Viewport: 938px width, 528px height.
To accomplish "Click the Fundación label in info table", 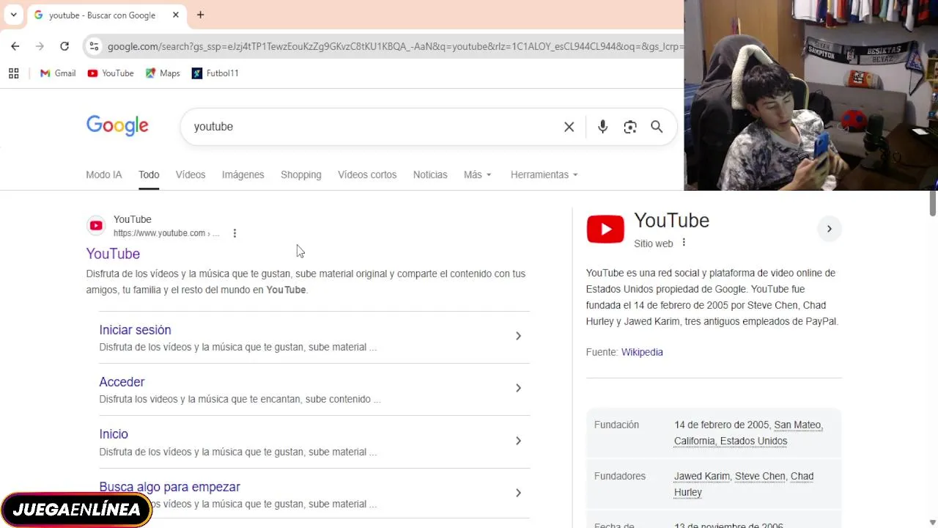I will [x=616, y=425].
